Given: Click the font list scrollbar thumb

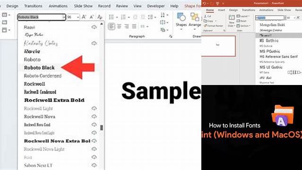Looking at the screenshot, I should (102, 127).
